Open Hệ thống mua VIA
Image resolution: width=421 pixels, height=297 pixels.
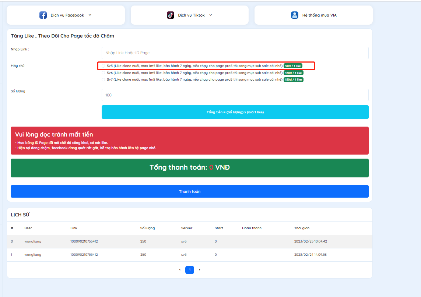313,15
